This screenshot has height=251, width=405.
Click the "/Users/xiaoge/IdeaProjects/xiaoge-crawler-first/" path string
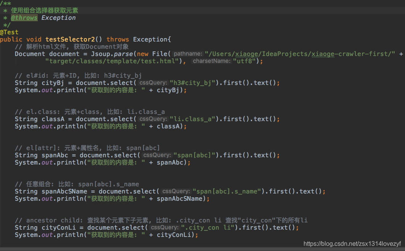pyautogui.click(x=300, y=54)
